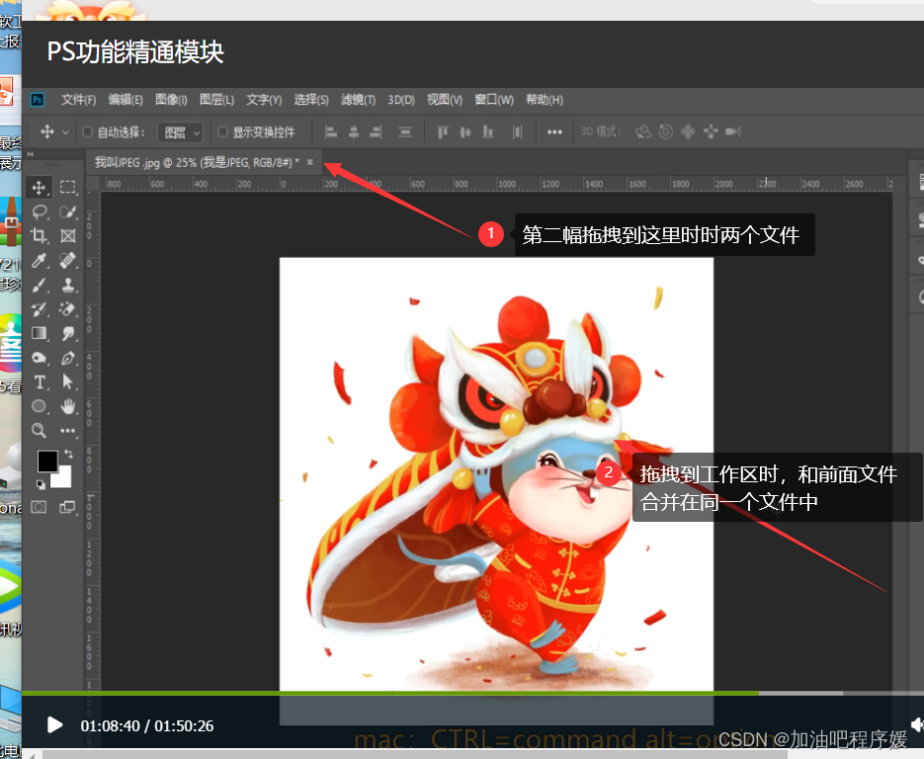Select the History Brush tool
This screenshot has width=924, height=759.
point(39,309)
